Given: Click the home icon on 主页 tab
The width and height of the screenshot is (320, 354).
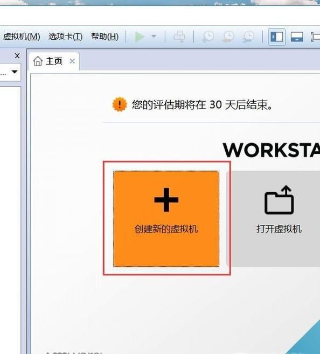Looking at the screenshot, I should coord(38,61).
